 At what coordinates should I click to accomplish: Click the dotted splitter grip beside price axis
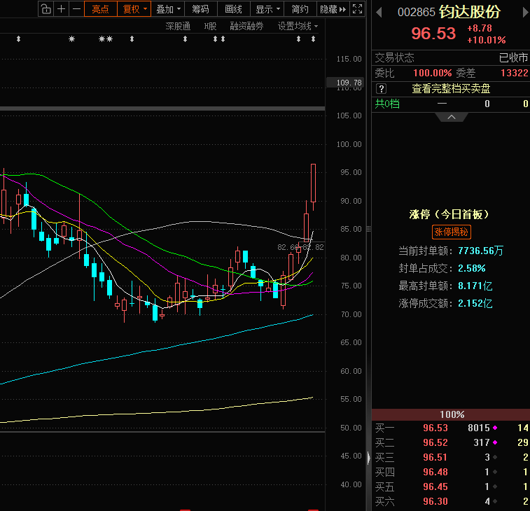pyautogui.click(x=368, y=229)
